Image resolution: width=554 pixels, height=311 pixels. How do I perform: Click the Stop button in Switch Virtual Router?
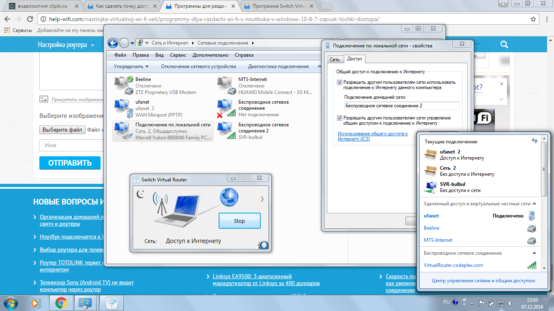pos(239,221)
